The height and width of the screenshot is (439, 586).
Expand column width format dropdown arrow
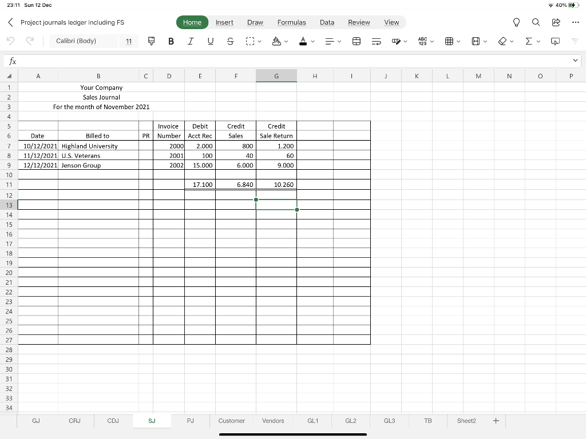pos(485,41)
